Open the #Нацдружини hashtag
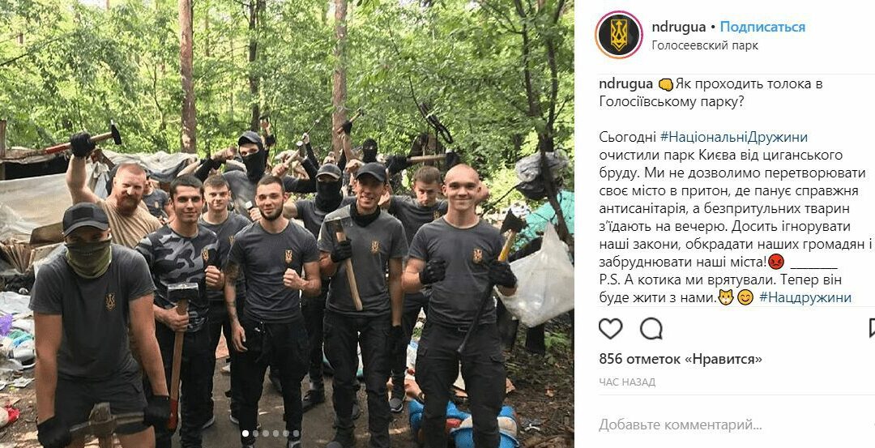875x448 pixels. pyautogui.click(x=805, y=297)
